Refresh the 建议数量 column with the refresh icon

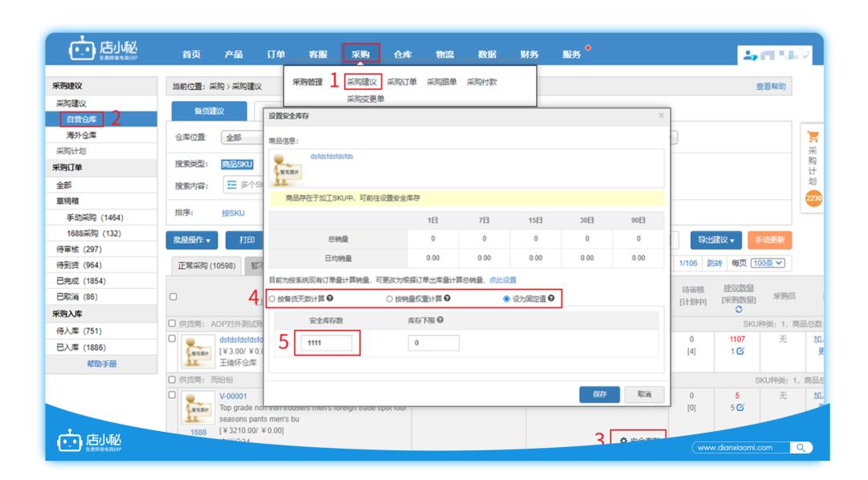pyautogui.click(x=739, y=309)
